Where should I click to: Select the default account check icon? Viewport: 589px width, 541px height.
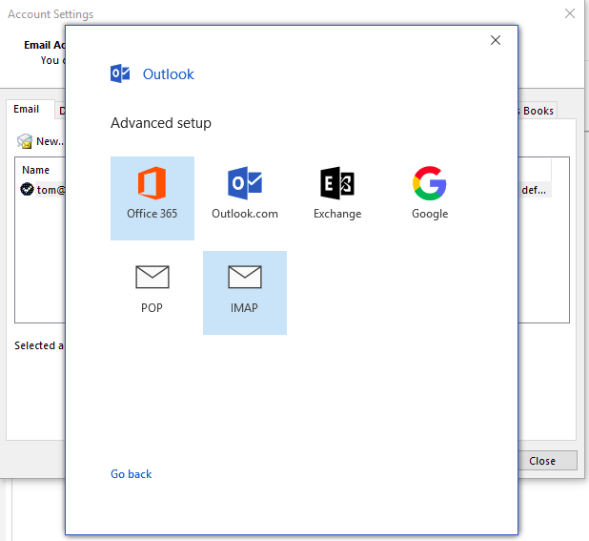pos(27,189)
